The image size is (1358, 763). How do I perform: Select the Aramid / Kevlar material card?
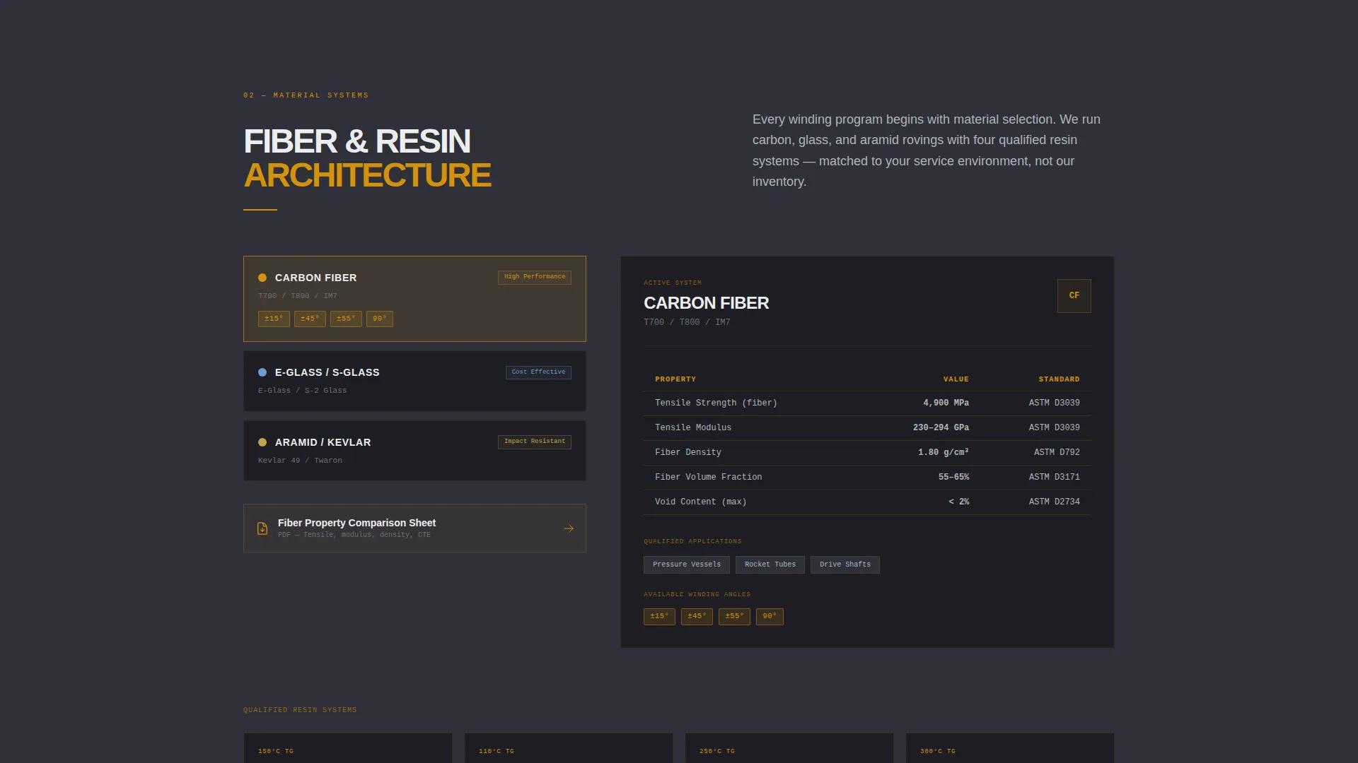(x=414, y=451)
